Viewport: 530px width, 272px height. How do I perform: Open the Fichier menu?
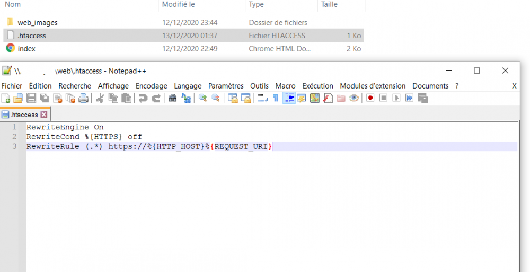click(x=12, y=86)
